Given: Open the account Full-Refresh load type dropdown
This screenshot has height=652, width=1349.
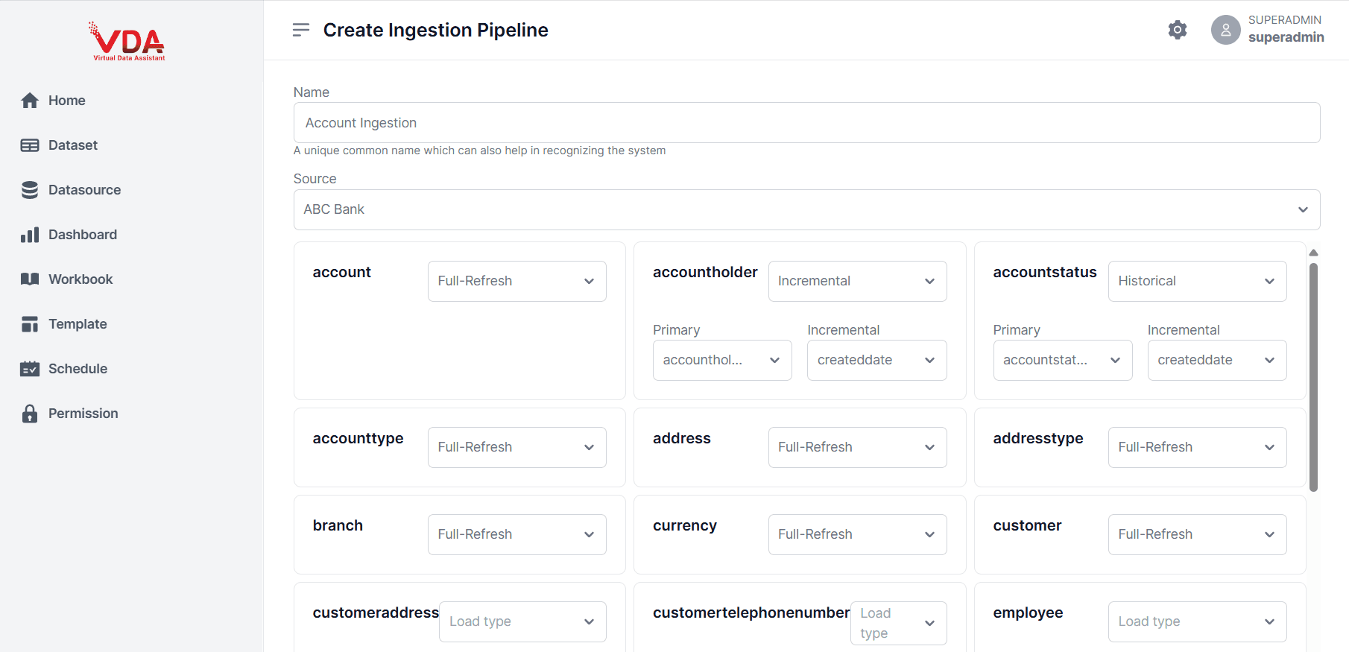Looking at the screenshot, I should click(x=516, y=281).
